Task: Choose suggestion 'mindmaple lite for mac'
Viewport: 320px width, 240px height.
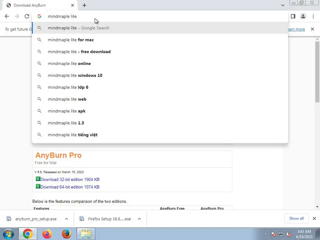Action: point(160,40)
